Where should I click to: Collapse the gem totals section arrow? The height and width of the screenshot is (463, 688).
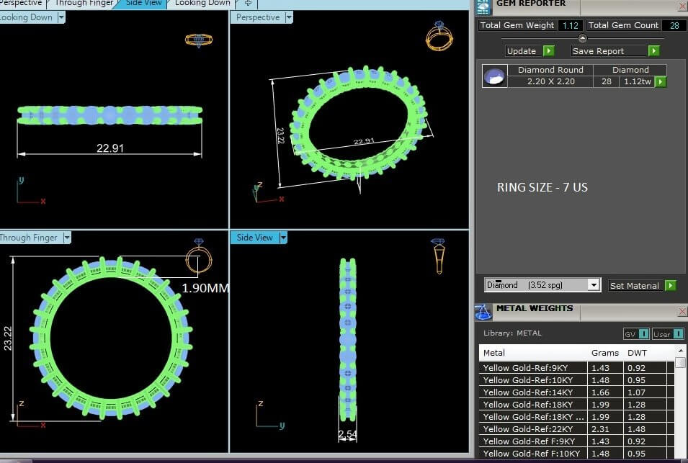(x=583, y=38)
